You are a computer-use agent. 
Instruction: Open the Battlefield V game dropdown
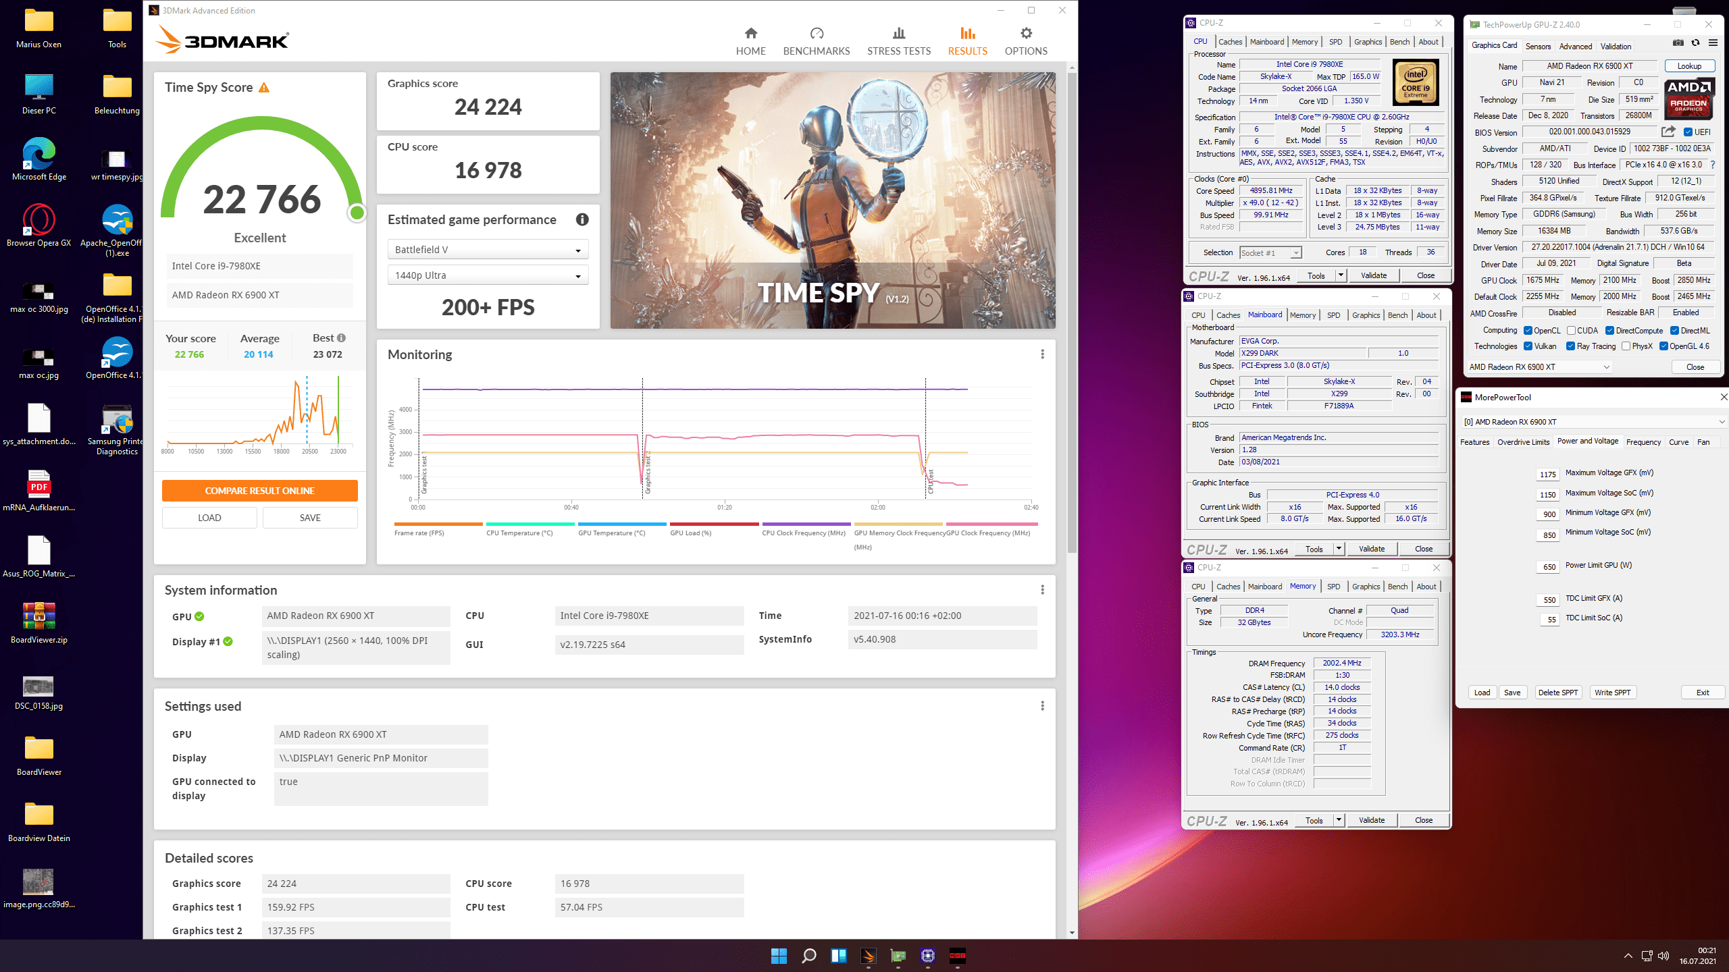coord(488,250)
